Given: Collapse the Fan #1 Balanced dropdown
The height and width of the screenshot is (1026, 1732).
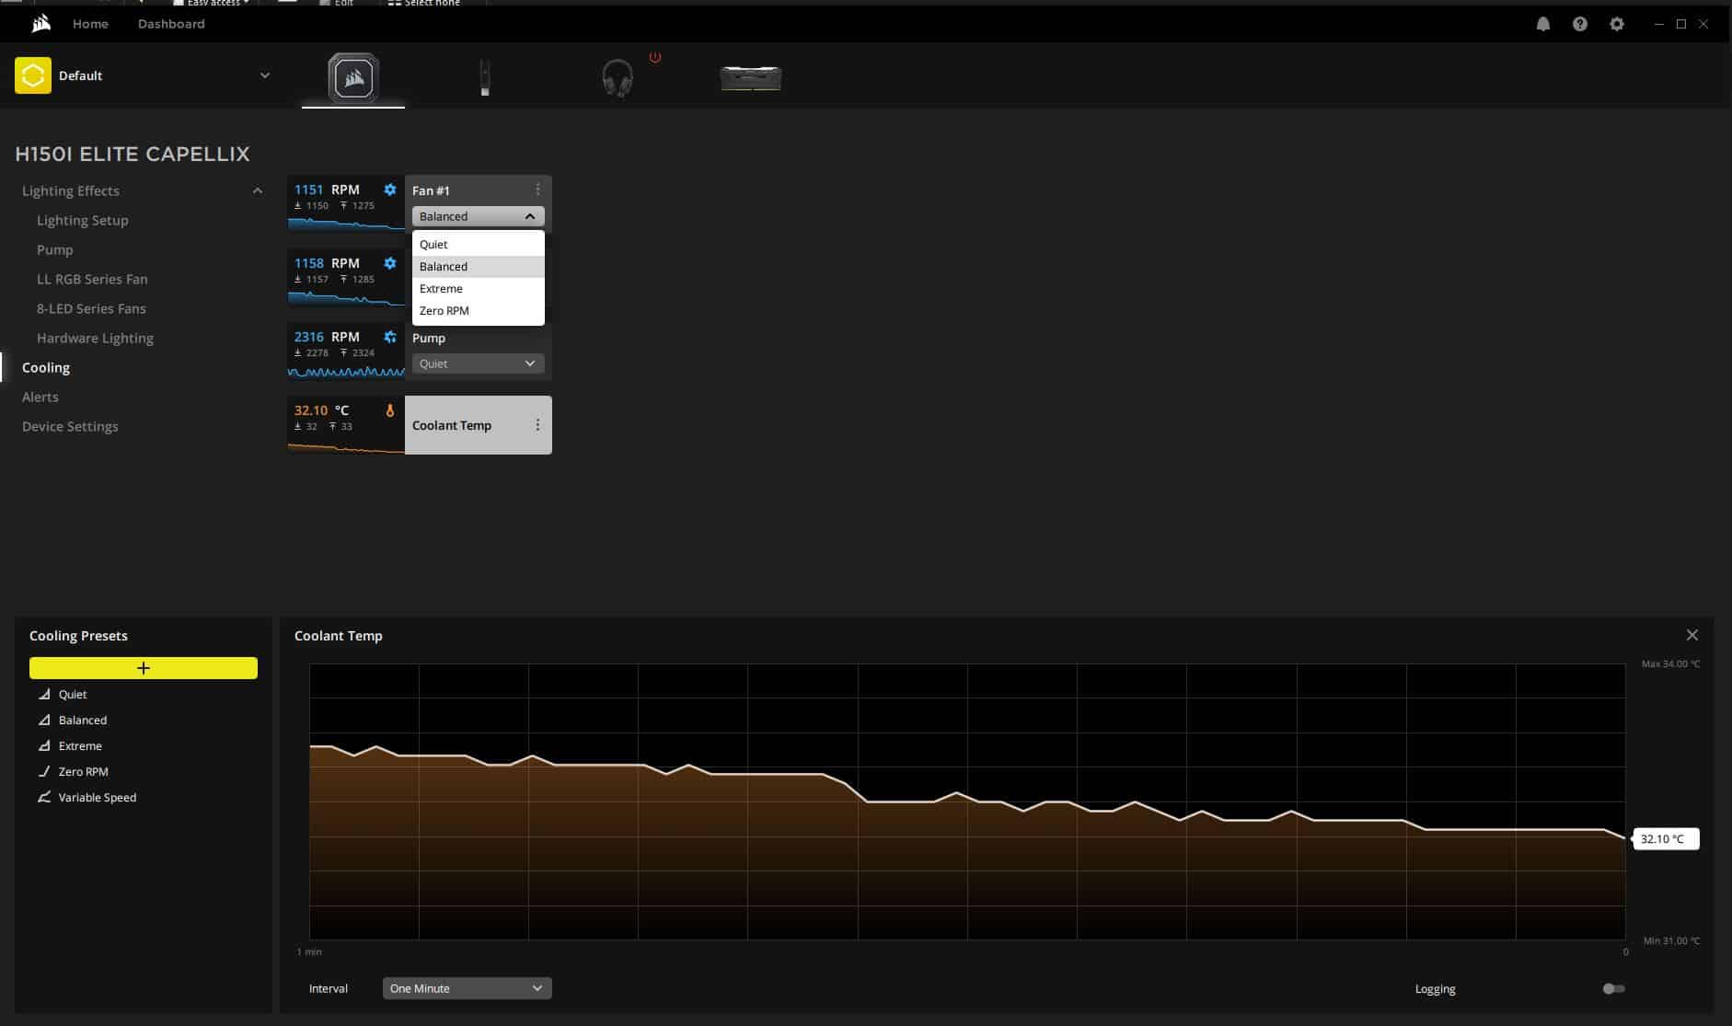Looking at the screenshot, I should [x=479, y=216].
